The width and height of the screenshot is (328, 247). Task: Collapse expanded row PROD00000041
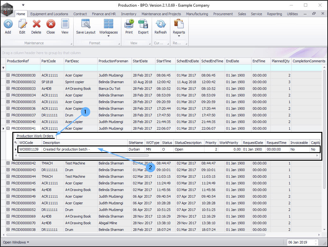pos(8,128)
